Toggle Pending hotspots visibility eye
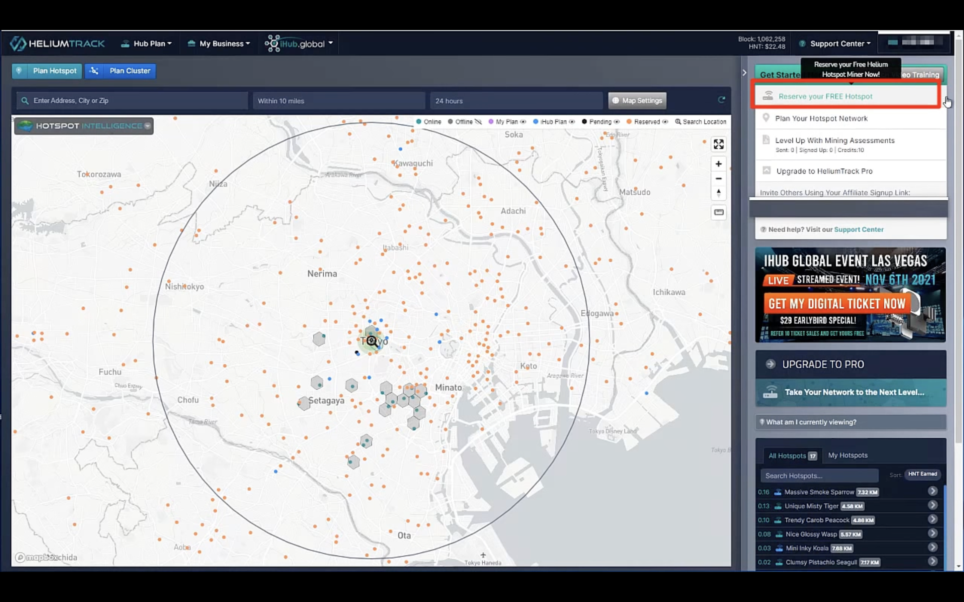 click(617, 121)
